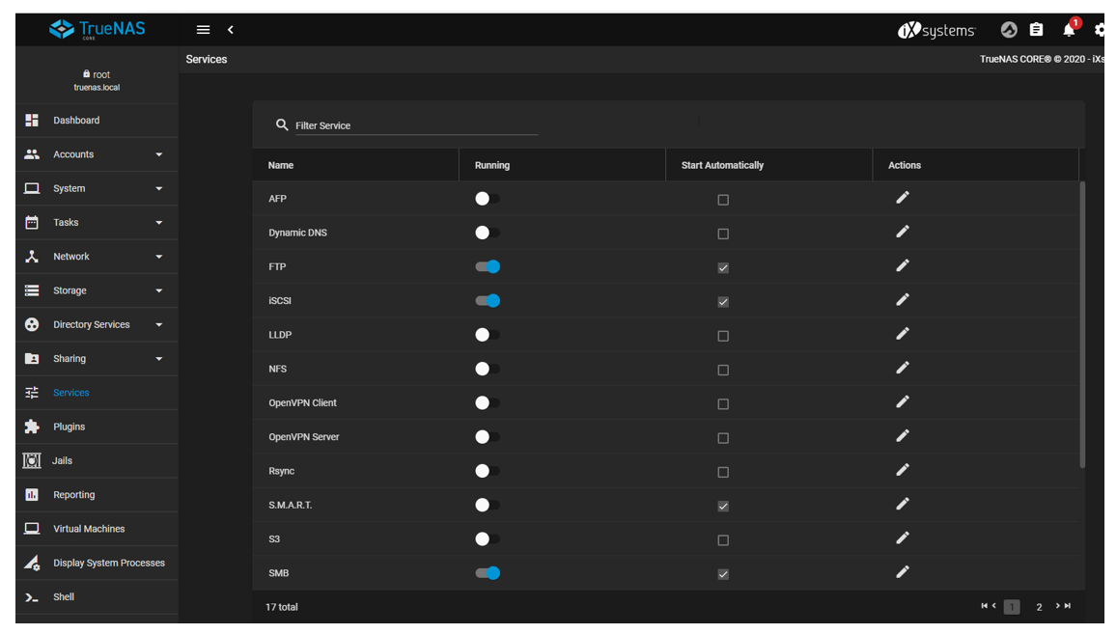
Task: Click the services table vertical scrollbar
Action: tap(1082, 324)
